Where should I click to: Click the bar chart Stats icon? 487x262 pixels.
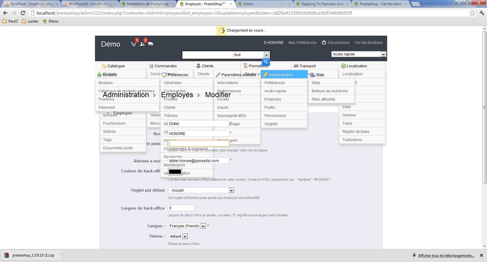pyautogui.click(x=313, y=75)
